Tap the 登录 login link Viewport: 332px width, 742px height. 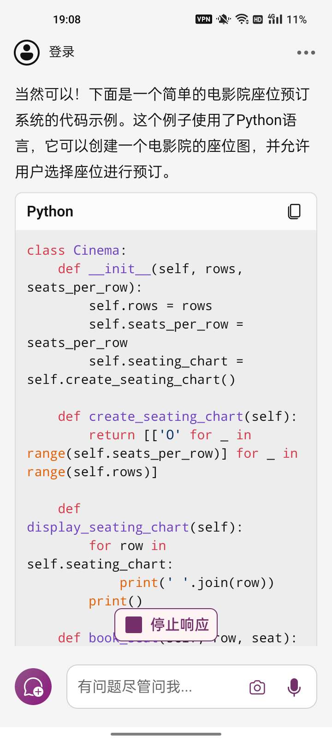coord(62,52)
